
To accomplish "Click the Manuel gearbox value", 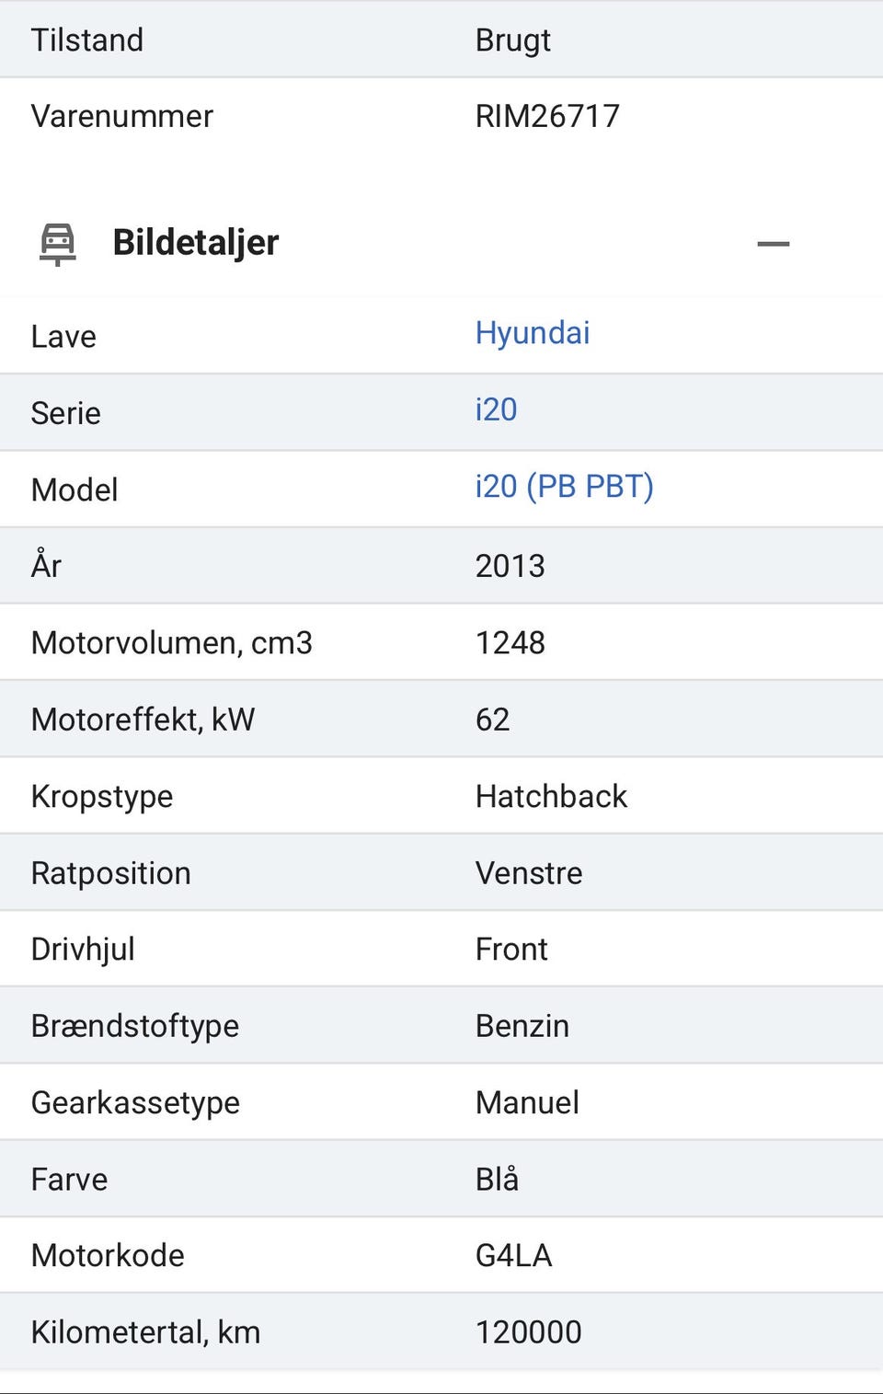I will pyautogui.click(x=527, y=1102).
